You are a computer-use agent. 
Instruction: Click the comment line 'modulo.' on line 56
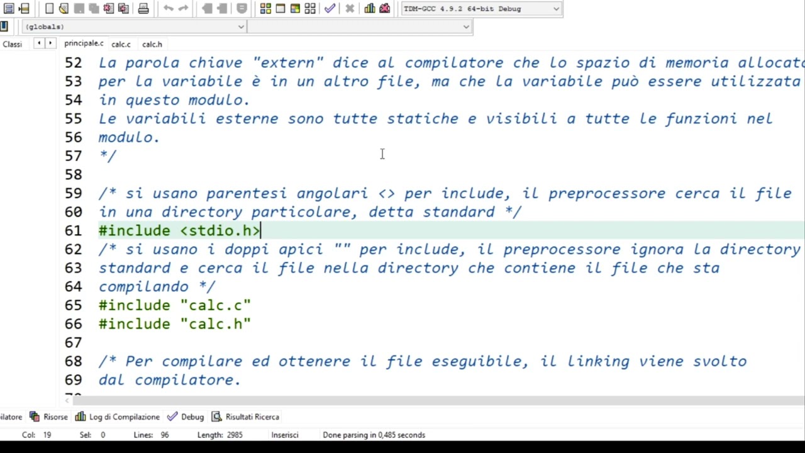[x=129, y=137]
